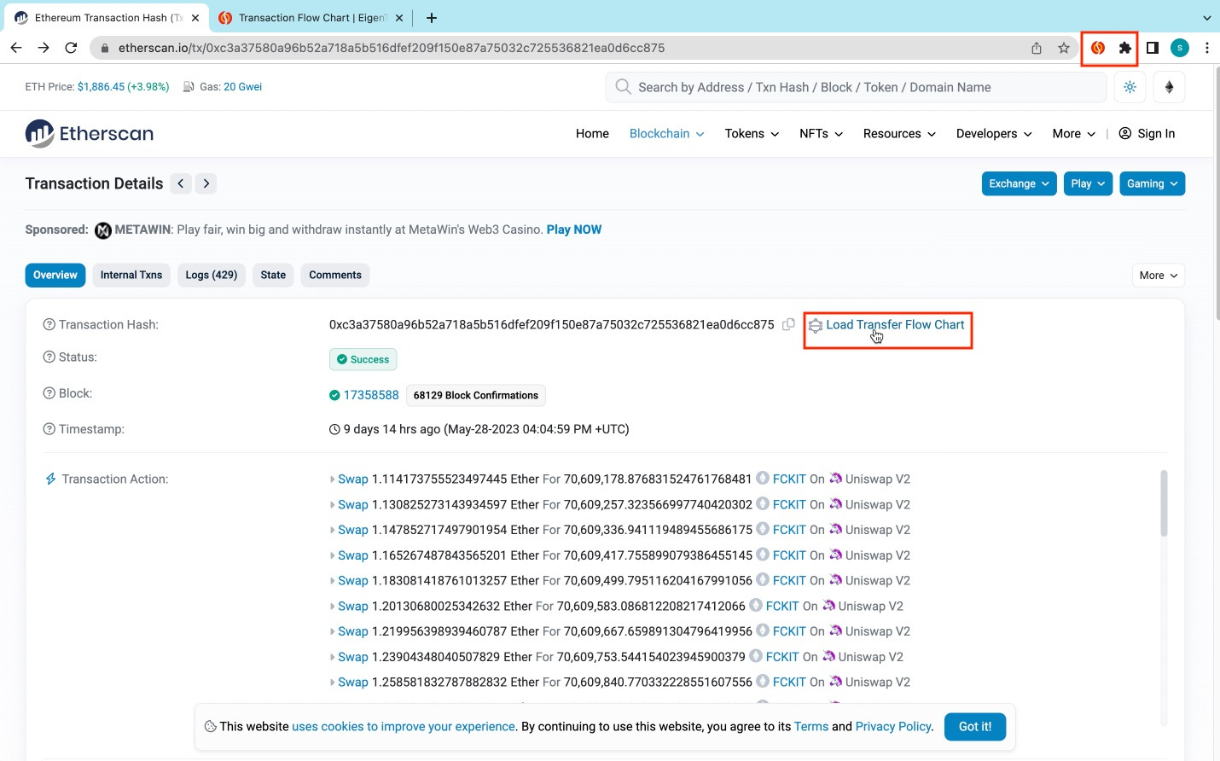Click FCKIT token in 1.258581832787882832 Ether row
This screenshot has height=761, width=1220.
point(789,683)
